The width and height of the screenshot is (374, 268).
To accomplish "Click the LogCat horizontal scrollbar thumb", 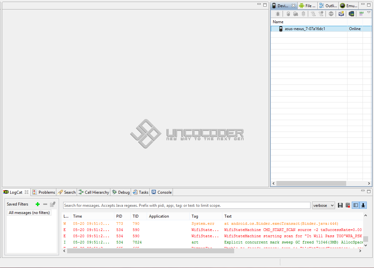I will [151, 251].
